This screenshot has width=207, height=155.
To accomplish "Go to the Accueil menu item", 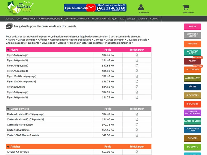I will pos(10,19).
